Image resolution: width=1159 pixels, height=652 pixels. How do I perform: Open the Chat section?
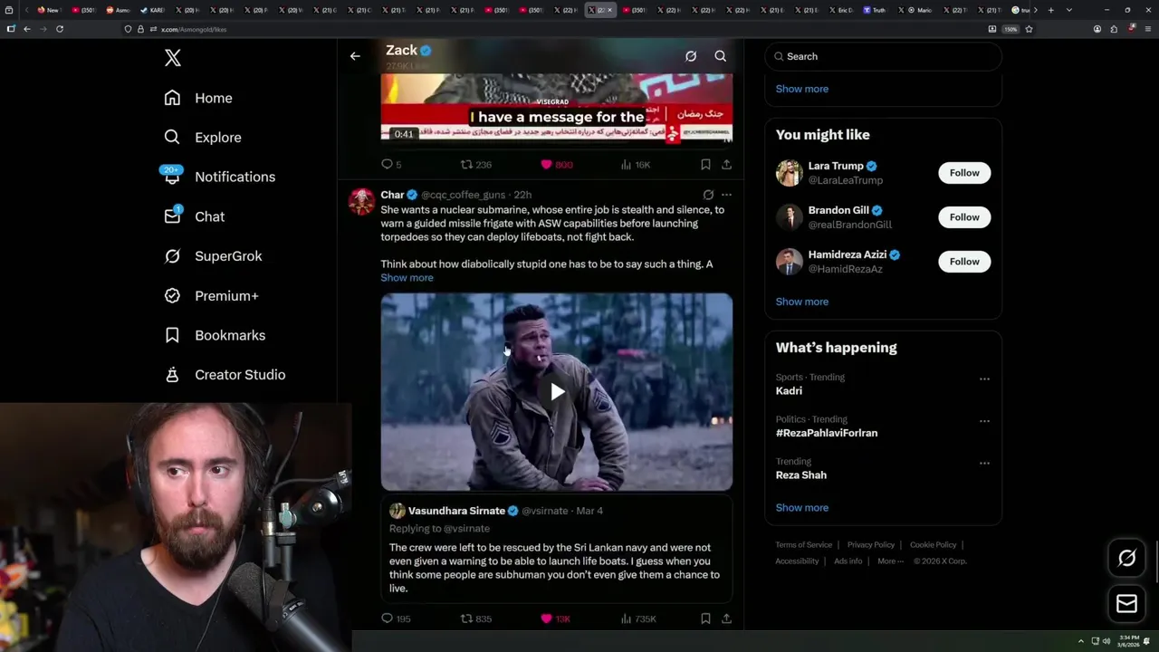pyautogui.click(x=194, y=216)
